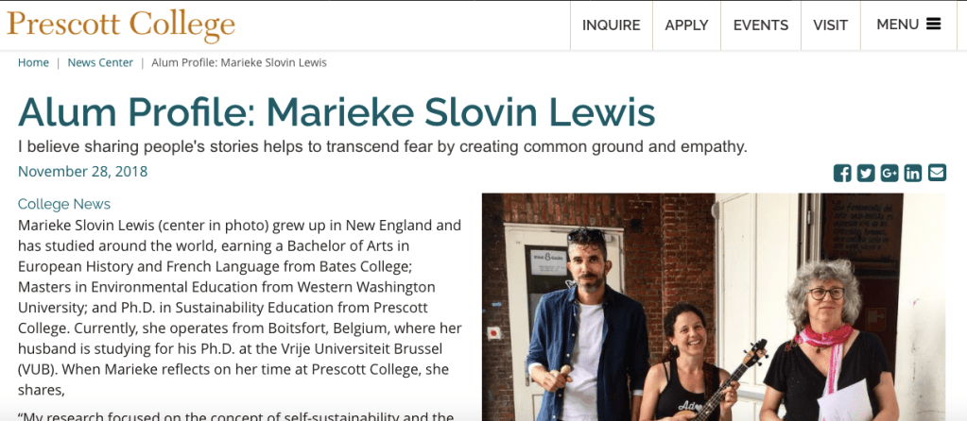
Task: Share the story via LinkedIn icon
Action: pyautogui.click(x=913, y=173)
